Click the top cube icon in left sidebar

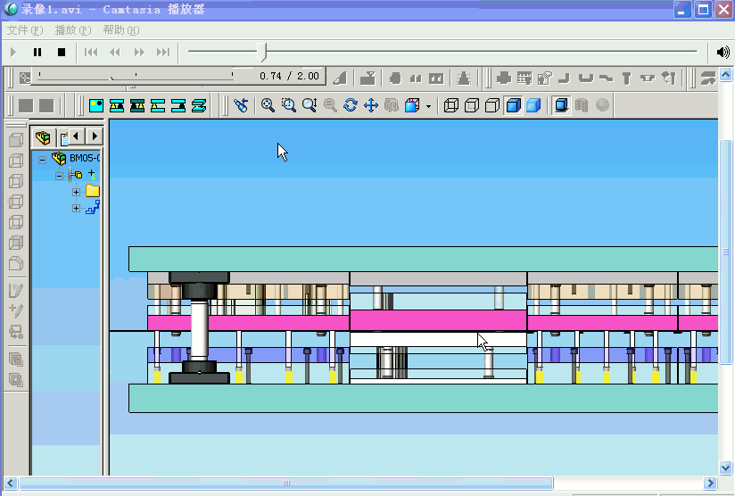tap(16, 140)
